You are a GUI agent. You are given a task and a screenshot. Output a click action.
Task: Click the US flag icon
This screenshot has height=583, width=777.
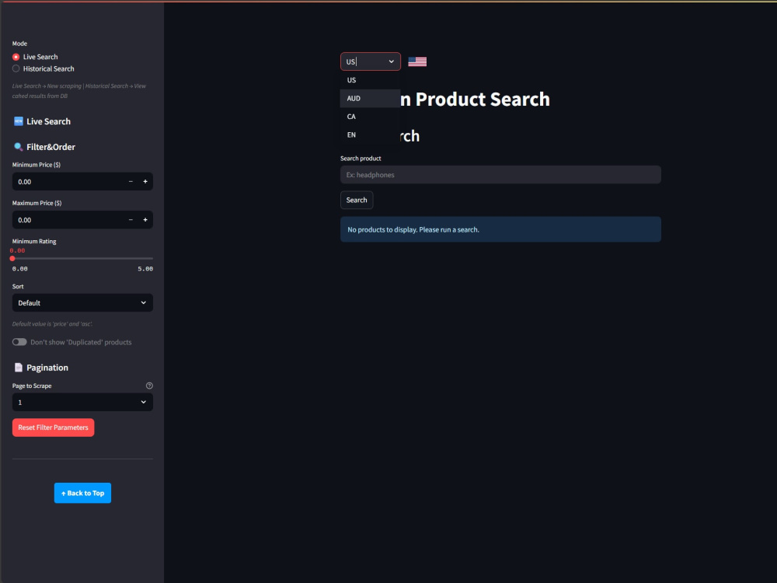[x=417, y=61]
